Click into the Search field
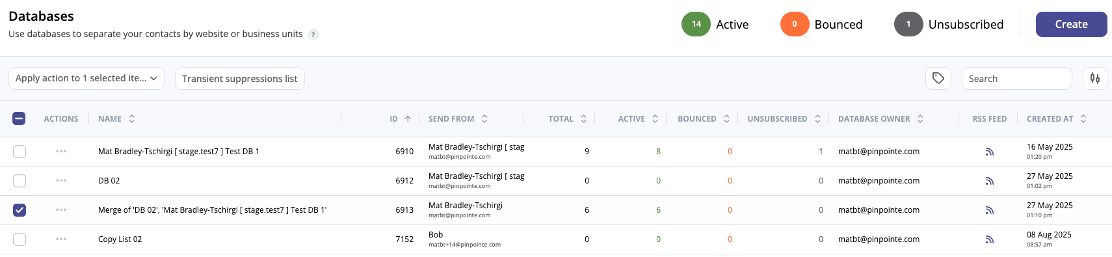The height and width of the screenshot is (257, 1112). coord(1016,78)
